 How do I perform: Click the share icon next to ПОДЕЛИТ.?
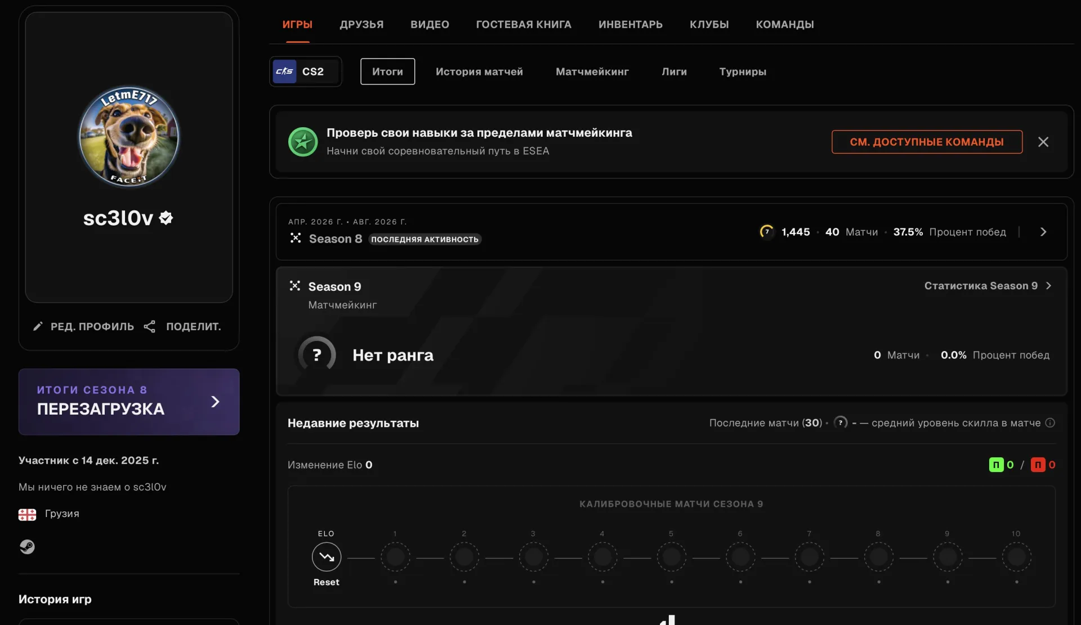click(149, 326)
